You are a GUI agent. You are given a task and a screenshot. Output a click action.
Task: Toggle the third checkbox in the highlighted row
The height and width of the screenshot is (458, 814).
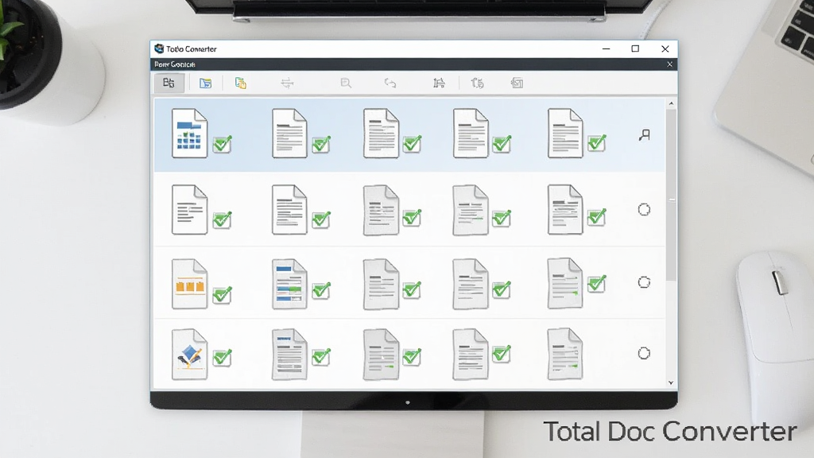coord(412,143)
